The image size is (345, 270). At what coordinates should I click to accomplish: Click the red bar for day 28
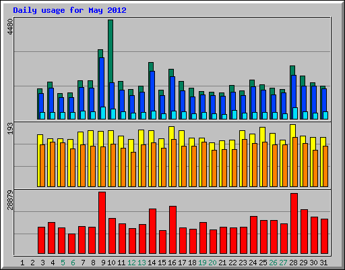tap(294, 223)
